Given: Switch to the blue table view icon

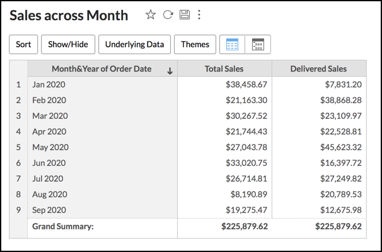Looking at the screenshot, I should click(x=232, y=45).
